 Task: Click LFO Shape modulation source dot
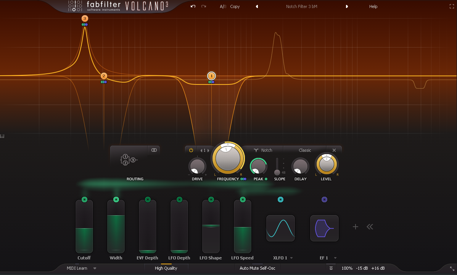[211, 199]
